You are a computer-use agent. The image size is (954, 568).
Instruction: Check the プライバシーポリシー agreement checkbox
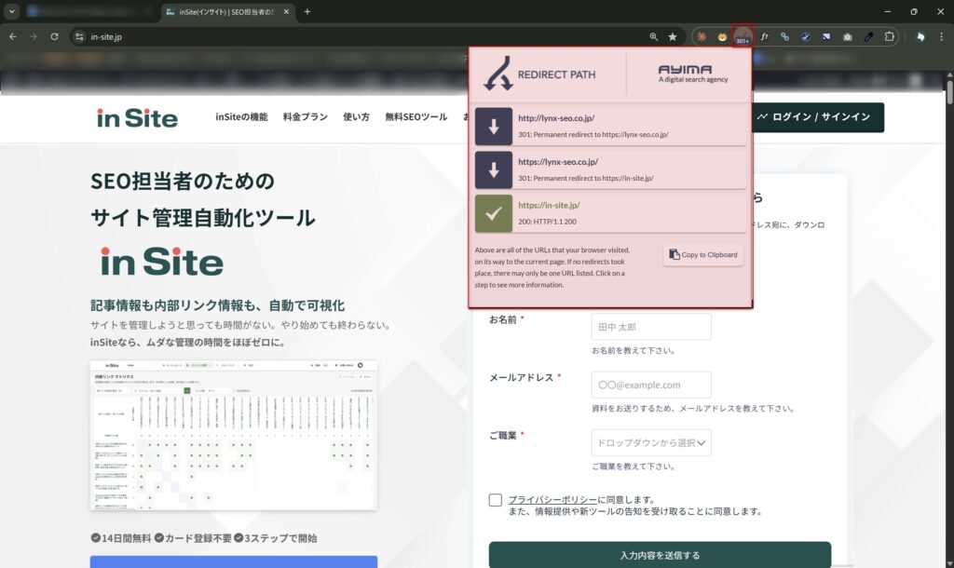coord(495,500)
